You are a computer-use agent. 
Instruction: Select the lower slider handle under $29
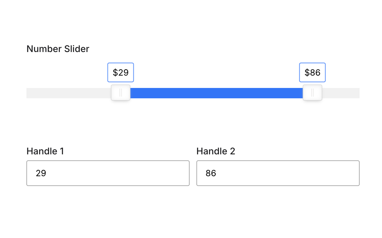coord(121,93)
